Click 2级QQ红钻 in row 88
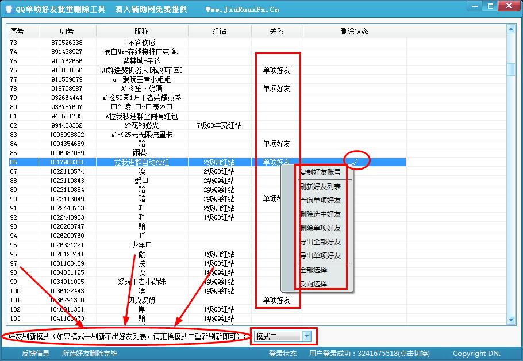 coord(219,180)
